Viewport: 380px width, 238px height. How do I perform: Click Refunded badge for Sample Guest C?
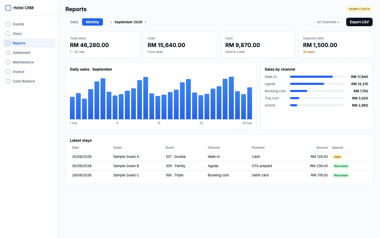[341, 175]
